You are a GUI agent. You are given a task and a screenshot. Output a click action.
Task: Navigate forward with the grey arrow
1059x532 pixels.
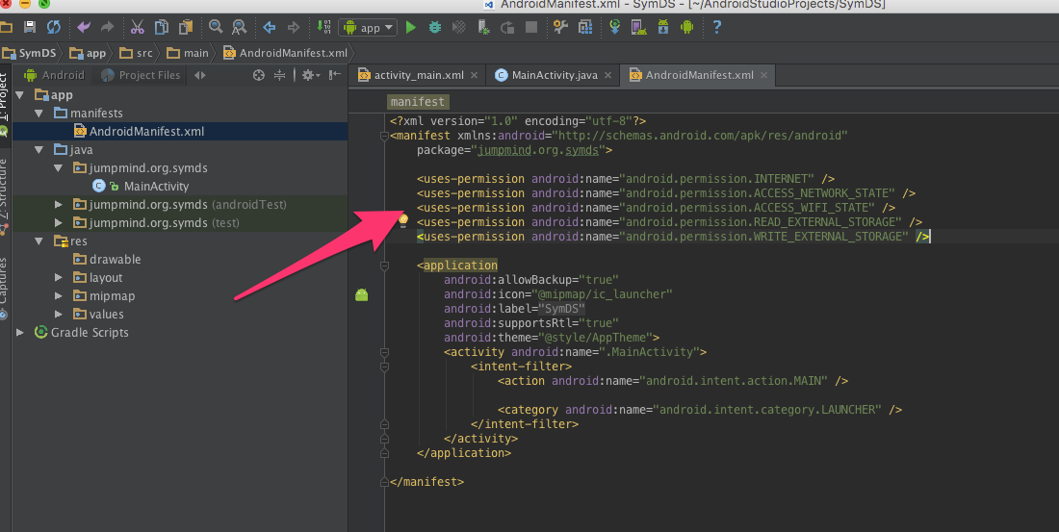pos(293,27)
